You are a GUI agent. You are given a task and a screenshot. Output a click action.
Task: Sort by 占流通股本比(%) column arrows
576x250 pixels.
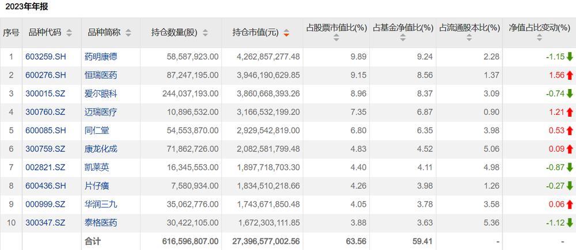coord(469,37)
